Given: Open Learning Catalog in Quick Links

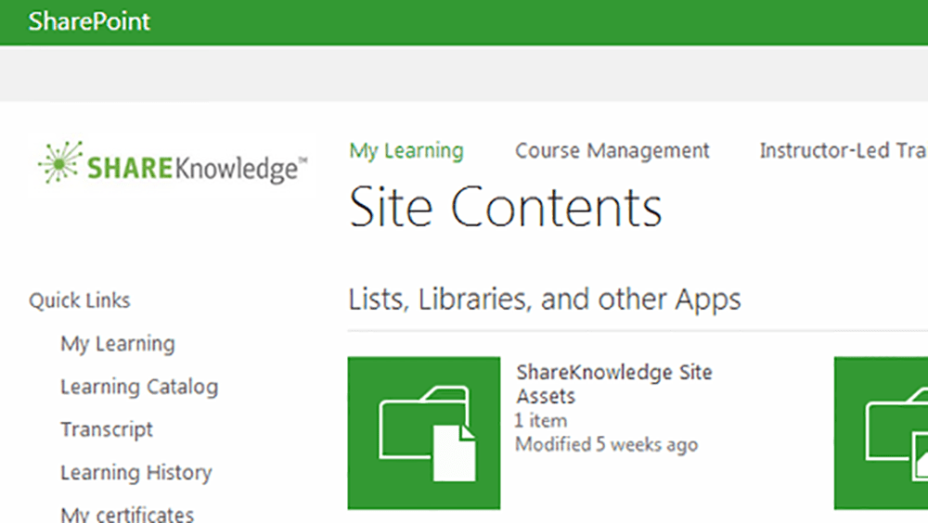Looking at the screenshot, I should click(139, 387).
